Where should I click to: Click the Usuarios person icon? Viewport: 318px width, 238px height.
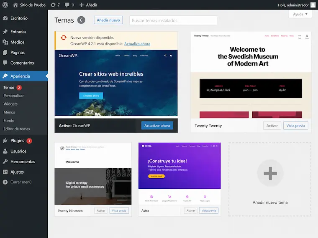(5, 151)
